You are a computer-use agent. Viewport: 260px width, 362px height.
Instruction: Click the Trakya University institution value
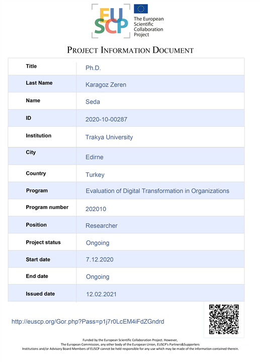tap(109, 137)
